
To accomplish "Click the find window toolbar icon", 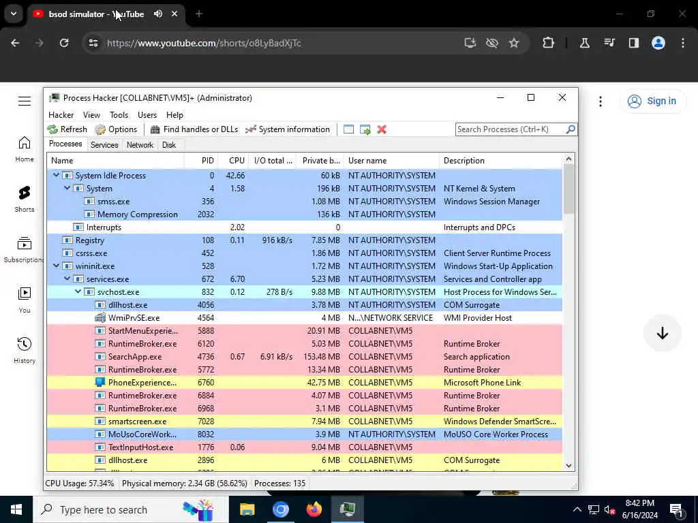I will click(x=348, y=129).
